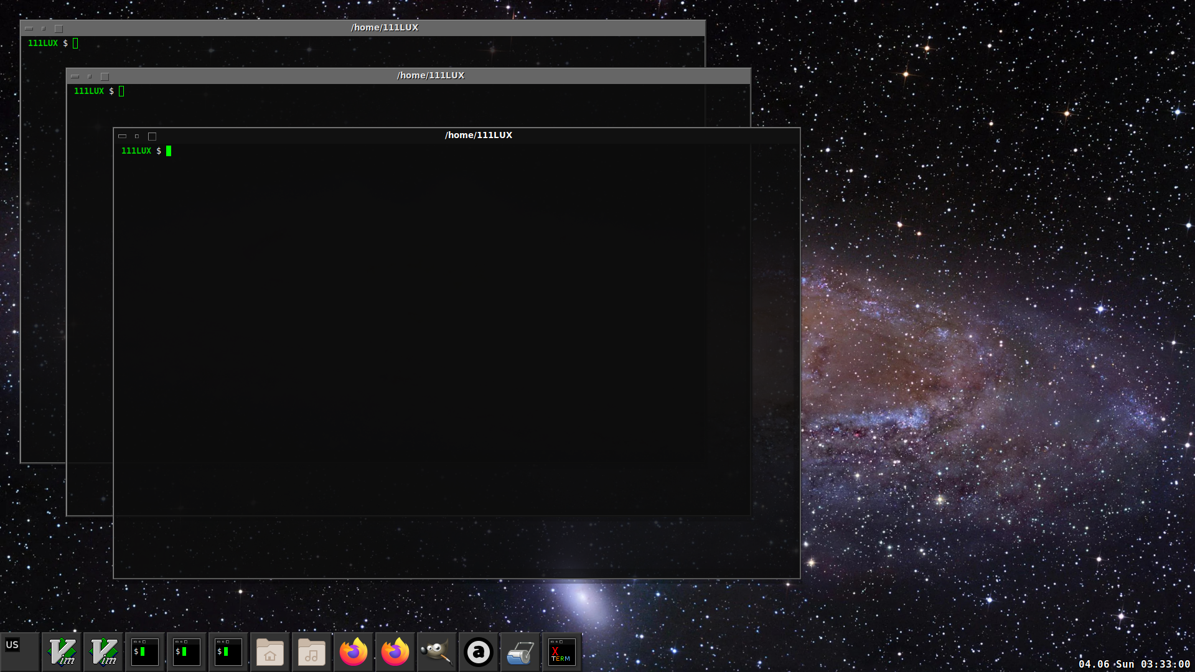Click the title bar of the rearmost terminal

point(384,27)
